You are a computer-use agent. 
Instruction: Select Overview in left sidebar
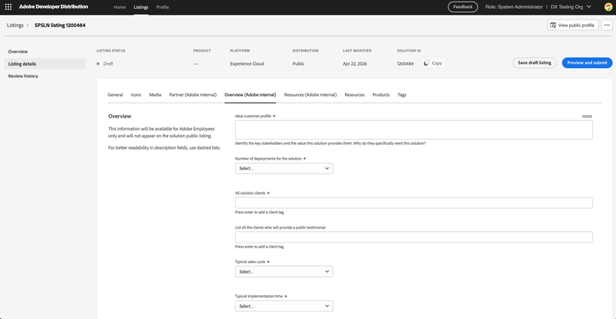coord(45,52)
